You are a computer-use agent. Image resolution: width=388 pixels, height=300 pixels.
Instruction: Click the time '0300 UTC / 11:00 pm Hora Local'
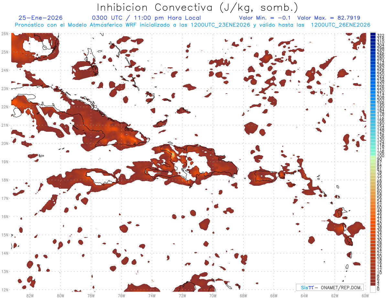[146, 18]
